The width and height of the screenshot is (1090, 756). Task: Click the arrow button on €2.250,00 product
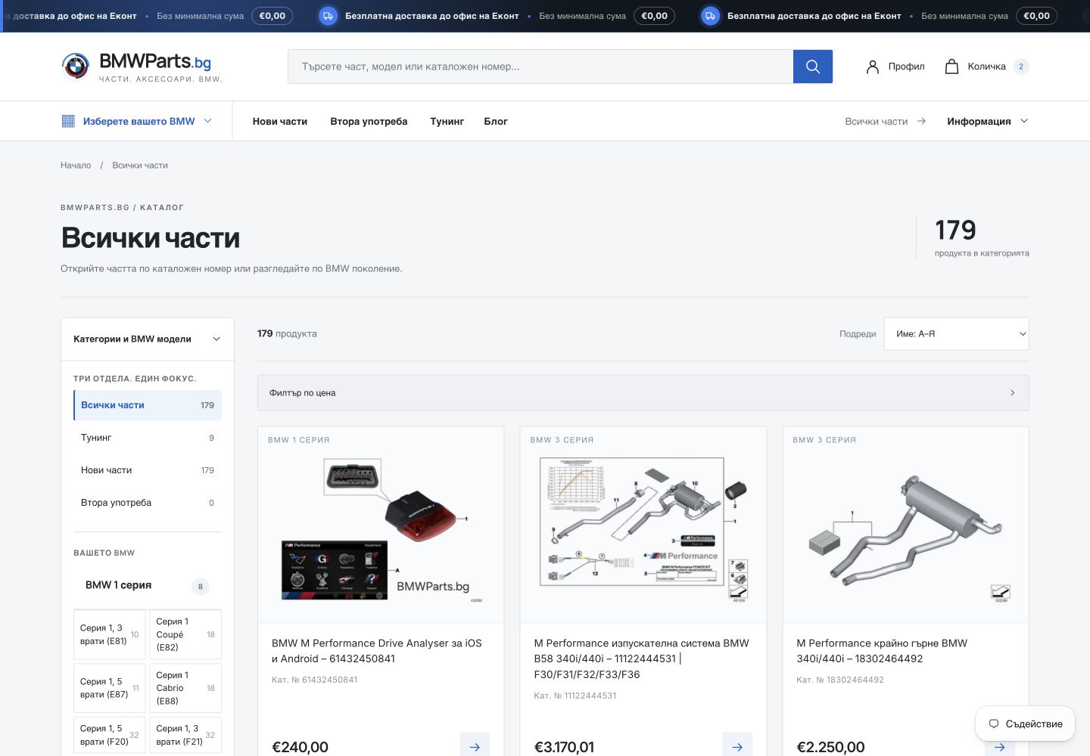999,747
